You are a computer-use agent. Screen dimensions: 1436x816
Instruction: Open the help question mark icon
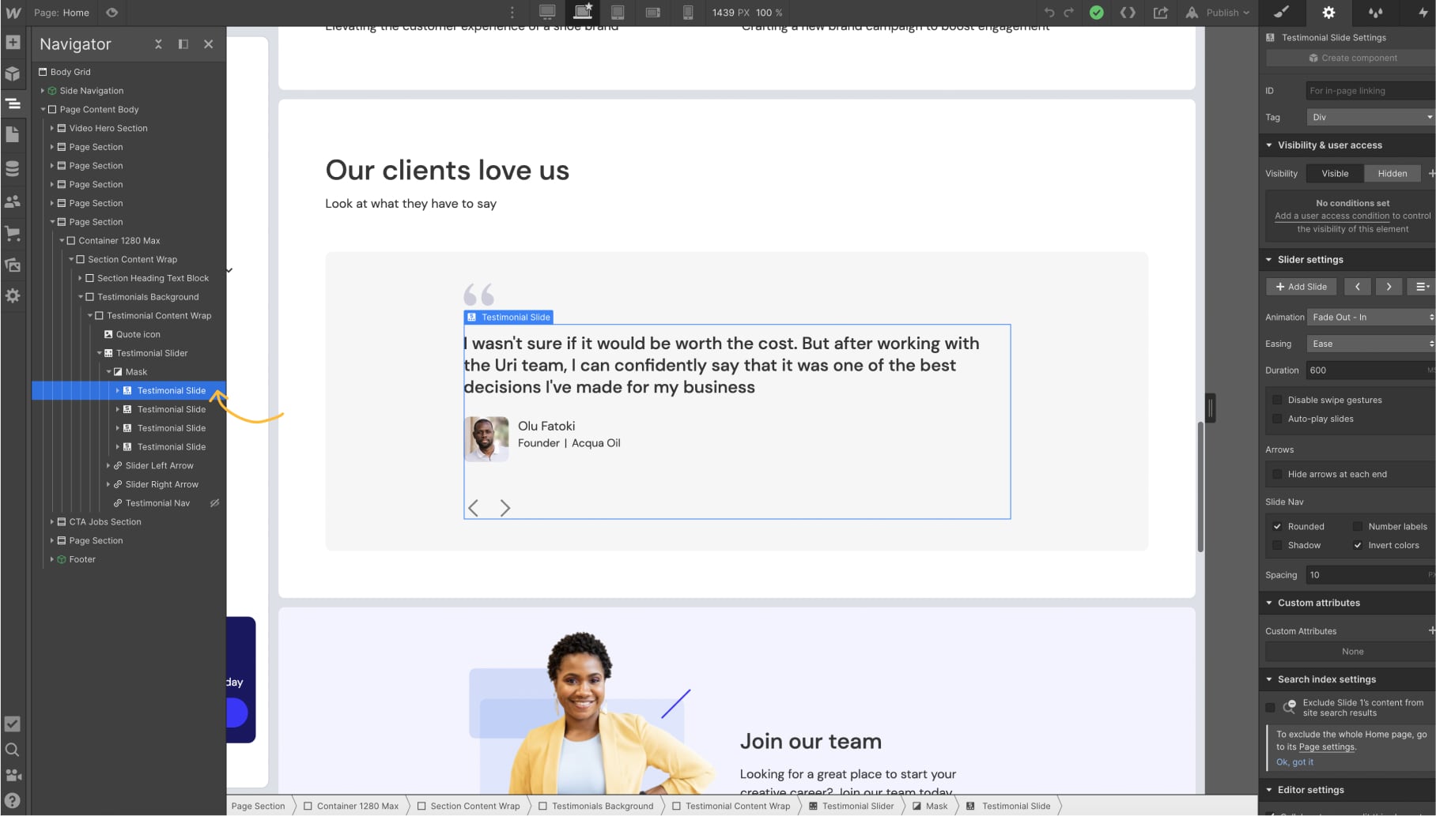tap(13, 800)
